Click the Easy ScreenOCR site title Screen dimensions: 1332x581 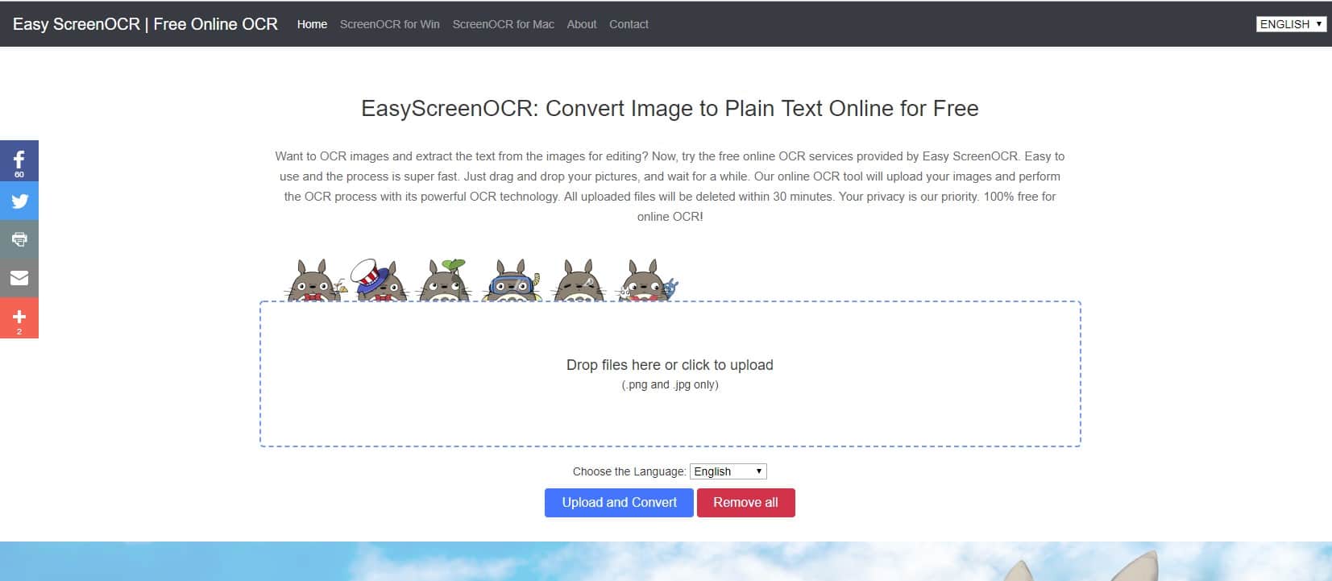(x=145, y=24)
